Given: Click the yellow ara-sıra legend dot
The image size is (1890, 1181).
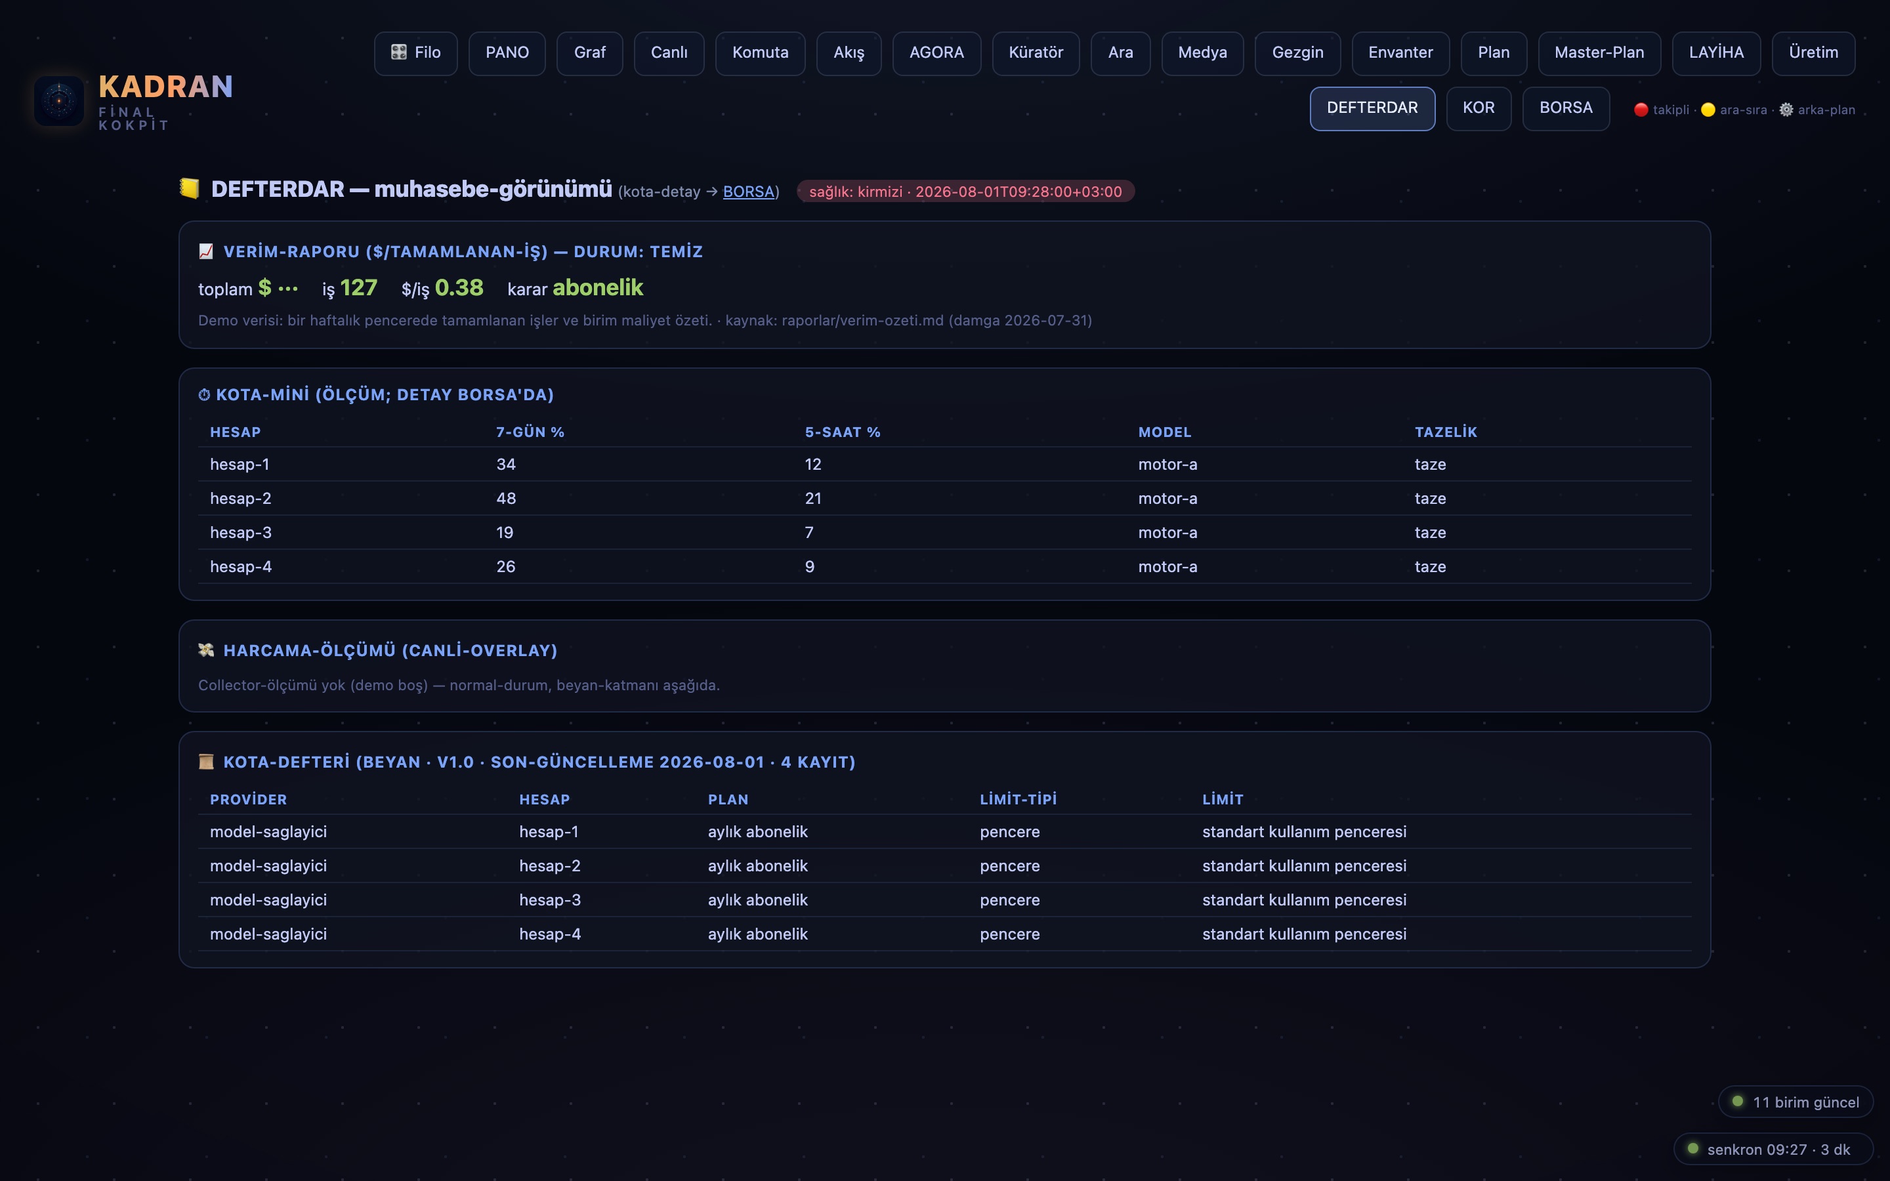Looking at the screenshot, I should [1708, 110].
